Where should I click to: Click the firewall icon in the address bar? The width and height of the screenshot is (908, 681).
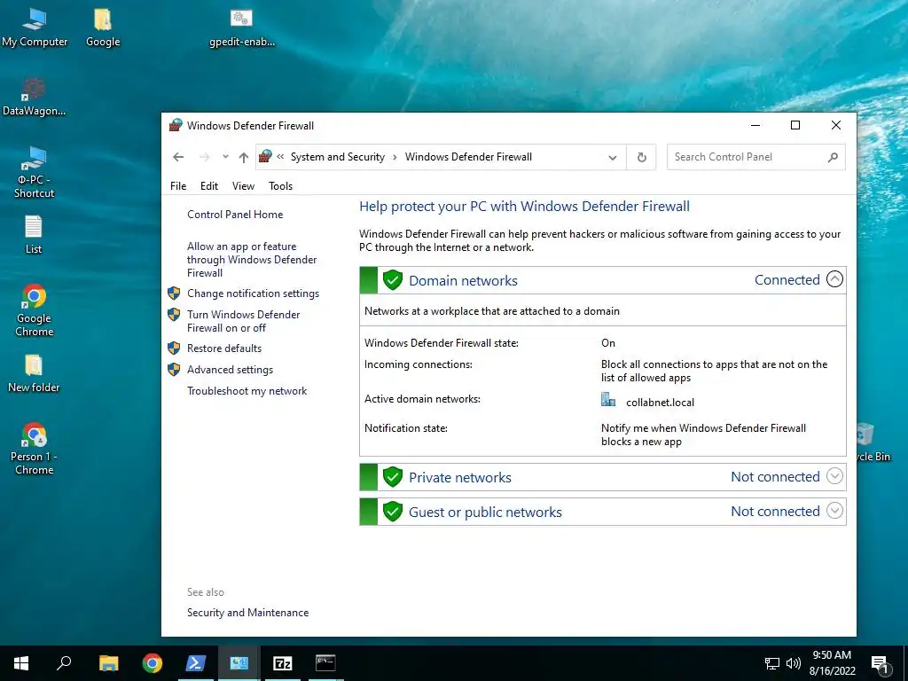[265, 156]
